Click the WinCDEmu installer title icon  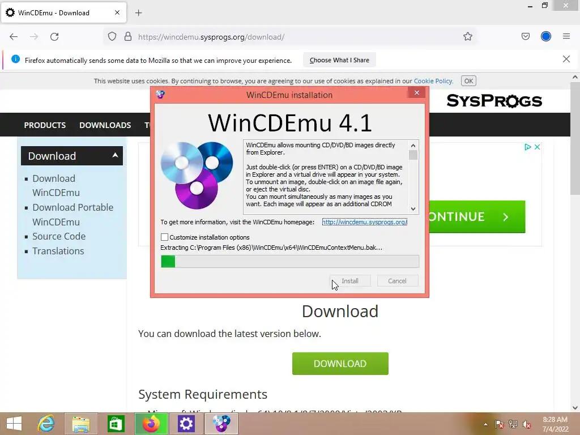pyautogui.click(x=160, y=95)
